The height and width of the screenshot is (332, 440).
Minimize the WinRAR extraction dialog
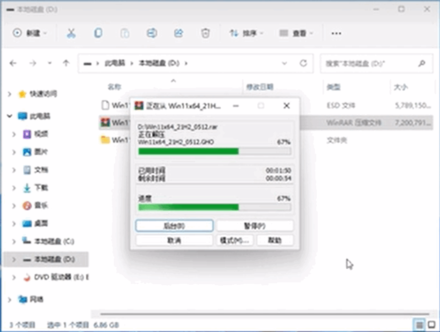(236, 106)
